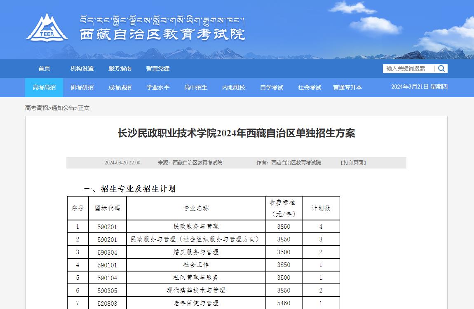Click the 收费标准（元/年） column header
This screenshot has width=474, height=309.
tap(284, 208)
